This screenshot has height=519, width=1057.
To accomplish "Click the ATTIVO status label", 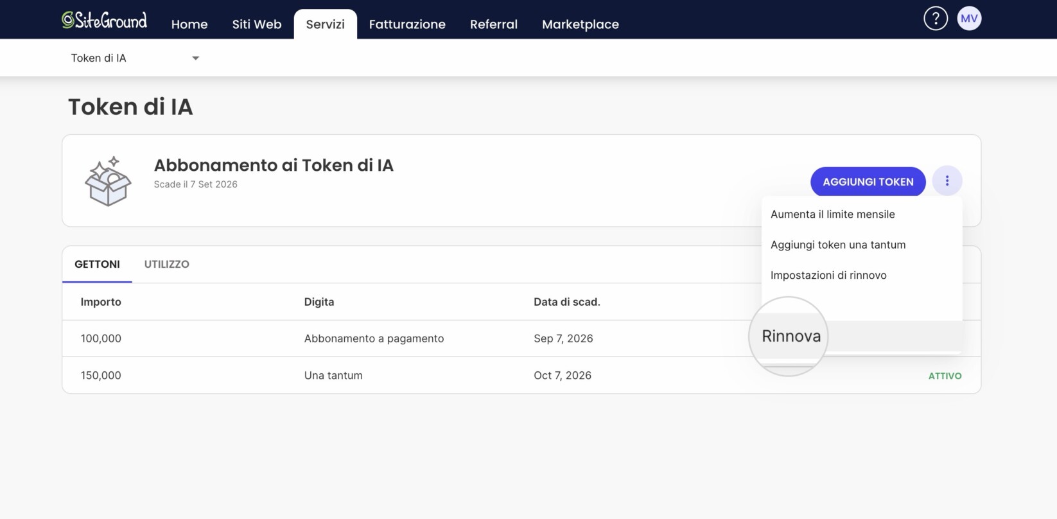I will pos(945,376).
